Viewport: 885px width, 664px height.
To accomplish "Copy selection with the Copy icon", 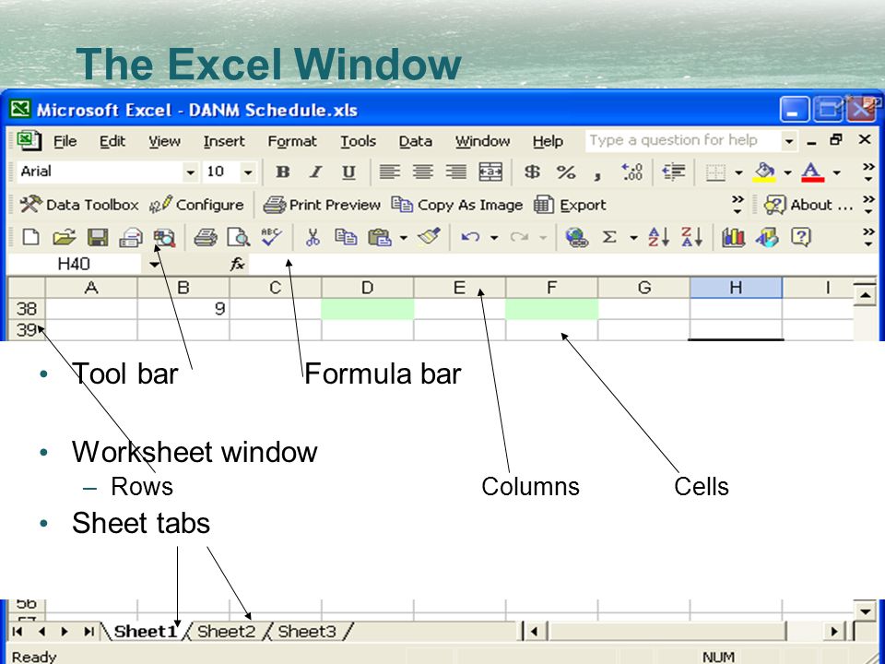I will (346, 237).
